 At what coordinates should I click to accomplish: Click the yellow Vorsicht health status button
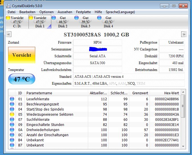point(22,55)
